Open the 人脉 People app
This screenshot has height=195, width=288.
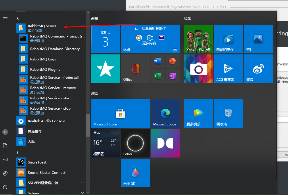(51, 141)
